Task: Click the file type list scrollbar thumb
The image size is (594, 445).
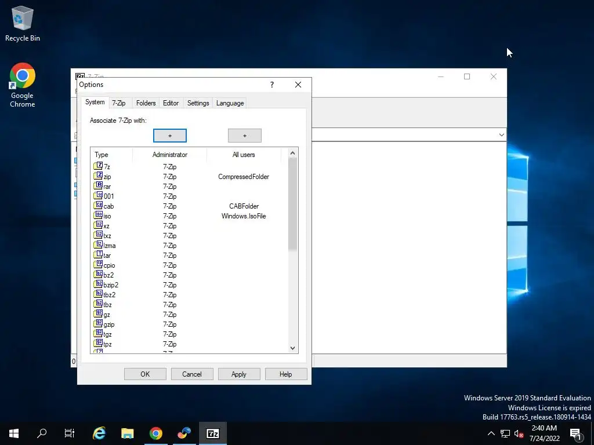Action: coord(292,205)
